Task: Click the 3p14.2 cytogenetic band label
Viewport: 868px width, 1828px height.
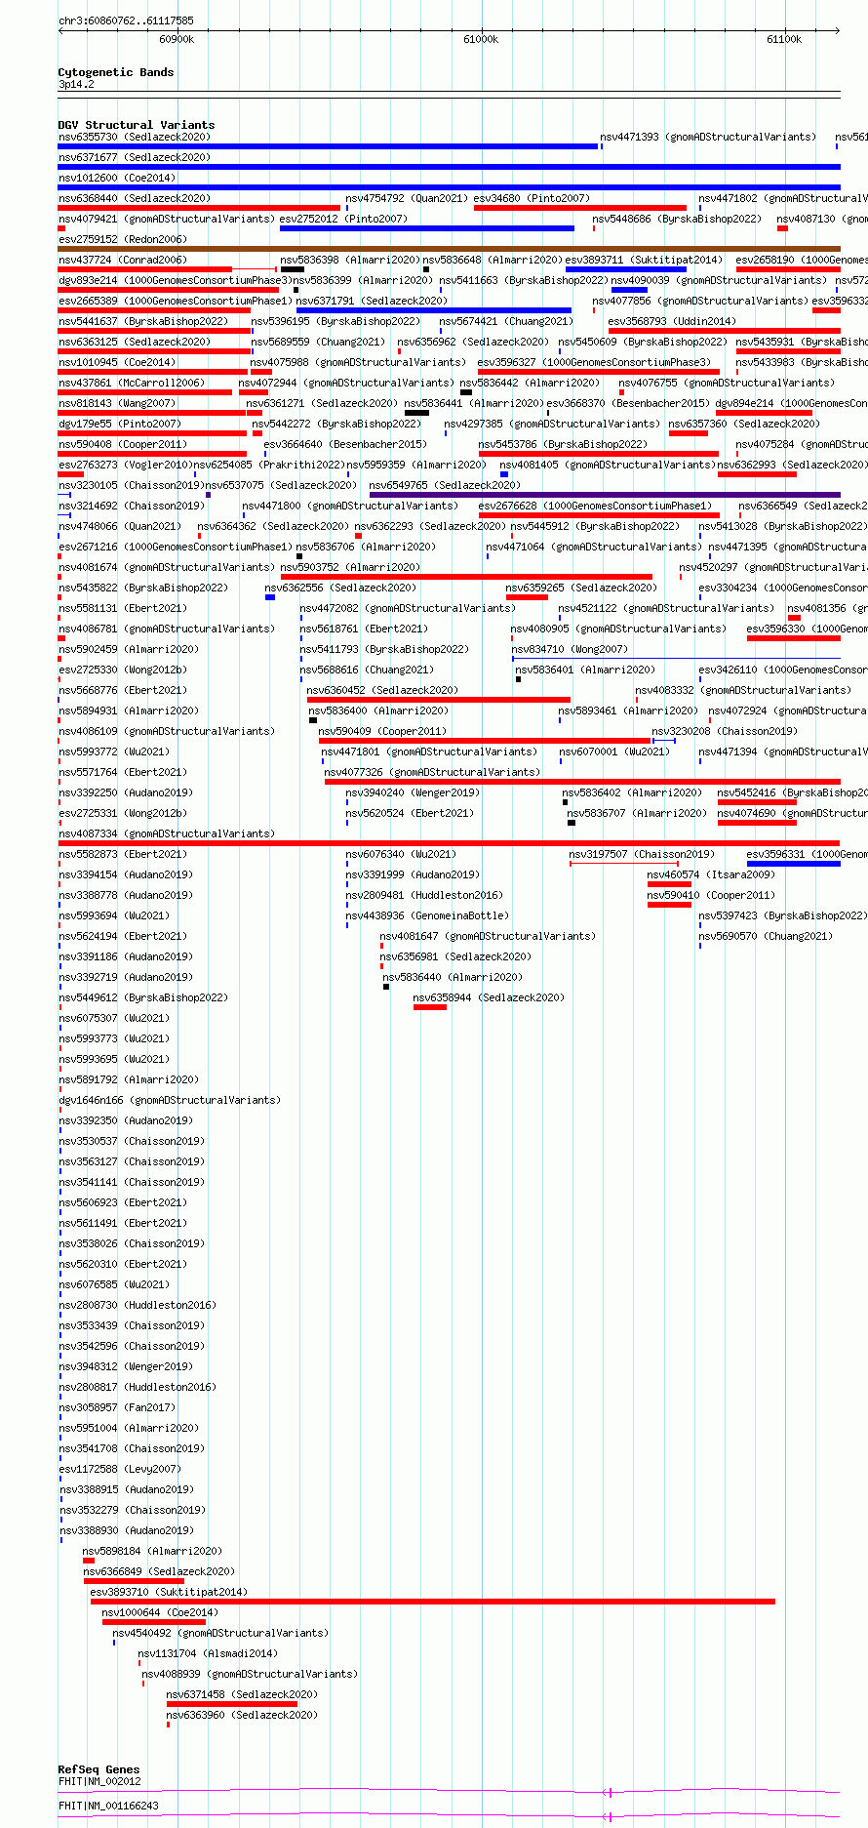Action: tap(76, 85)
